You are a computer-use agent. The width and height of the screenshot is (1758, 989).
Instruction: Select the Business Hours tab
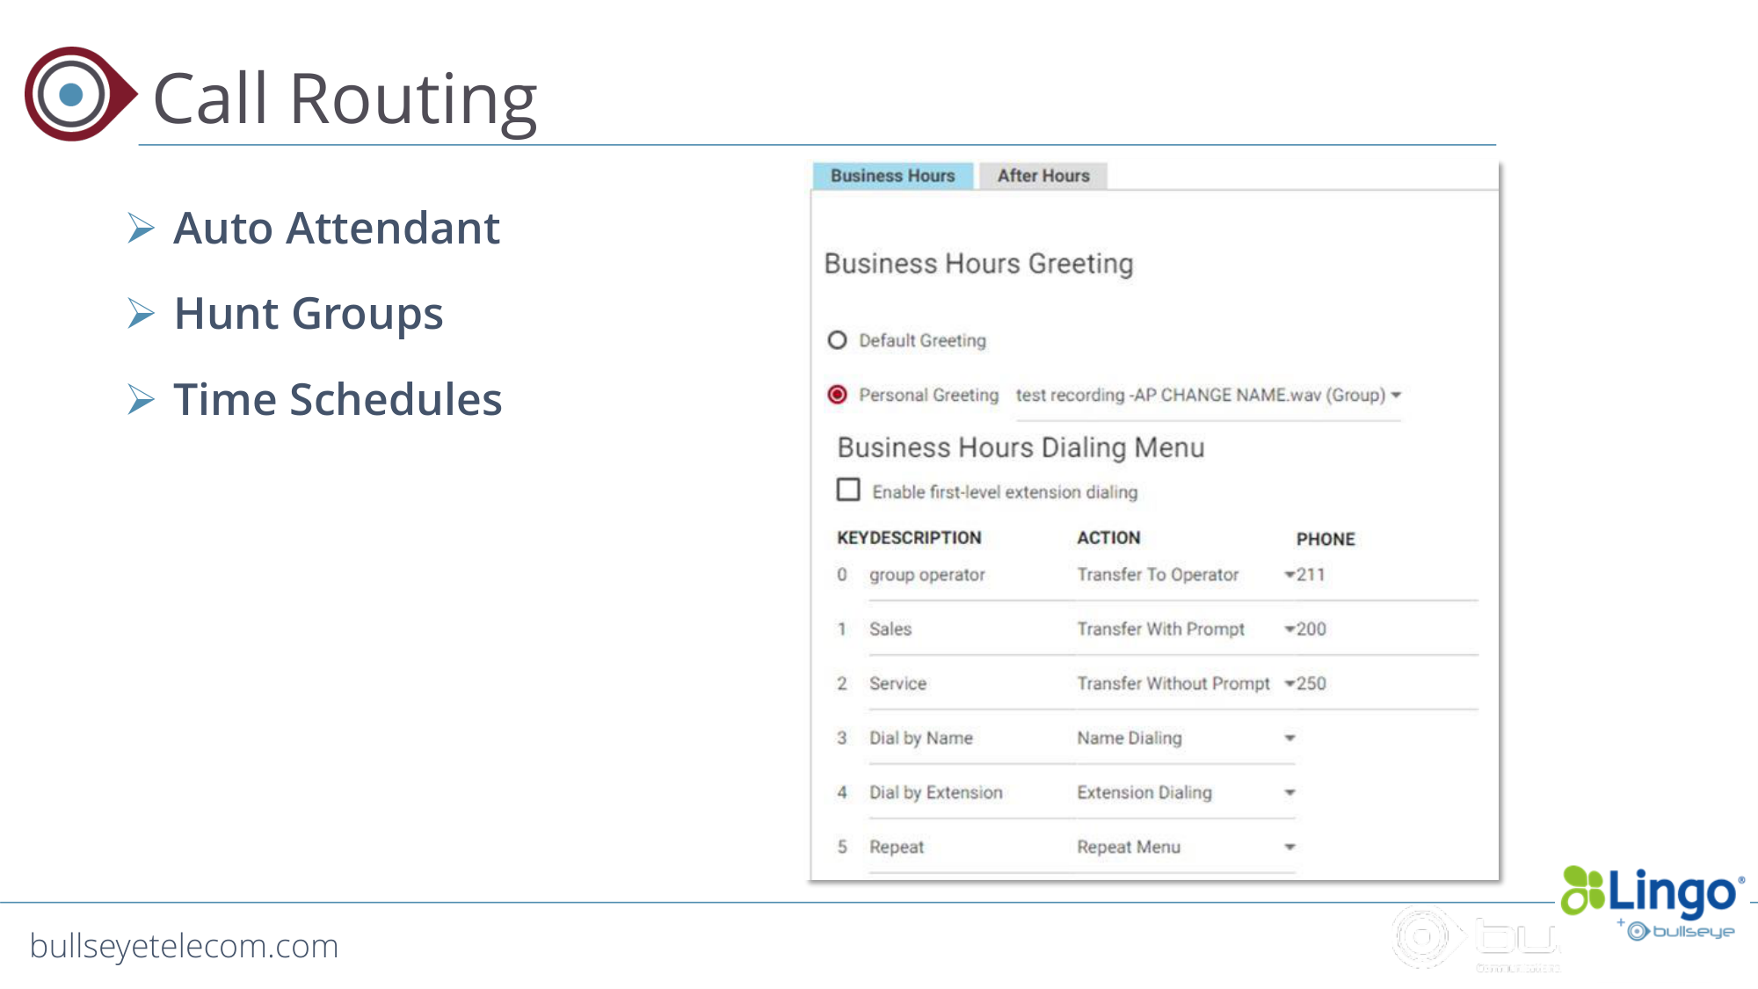tap(893, 176)
